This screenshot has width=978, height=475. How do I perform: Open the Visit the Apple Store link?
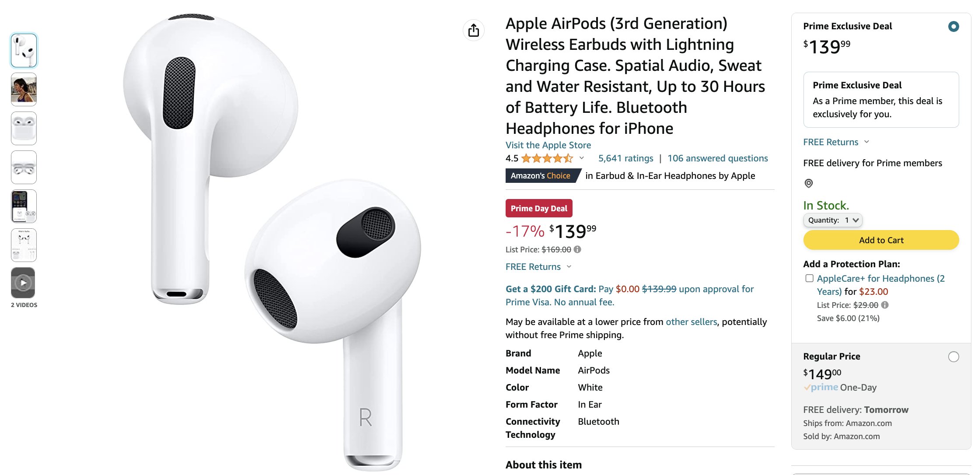click(x=548, y=145)
